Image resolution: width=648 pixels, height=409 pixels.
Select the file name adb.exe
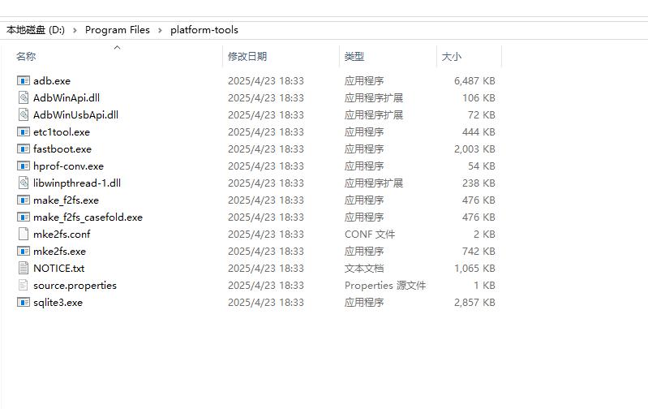pos(52,80)
